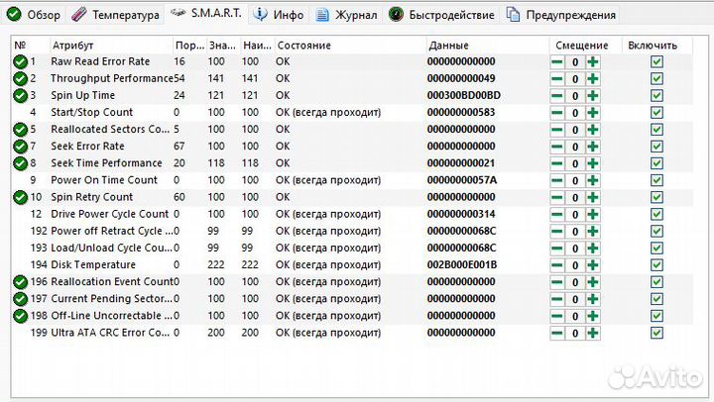Uncheck enable box for Throughput Performance
Viewport: 714px width, 402px height.
(x=656, y=78)
